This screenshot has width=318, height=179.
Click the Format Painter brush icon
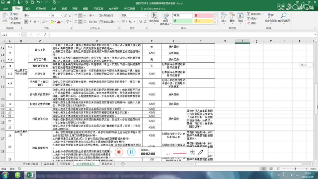click(11, 23)
